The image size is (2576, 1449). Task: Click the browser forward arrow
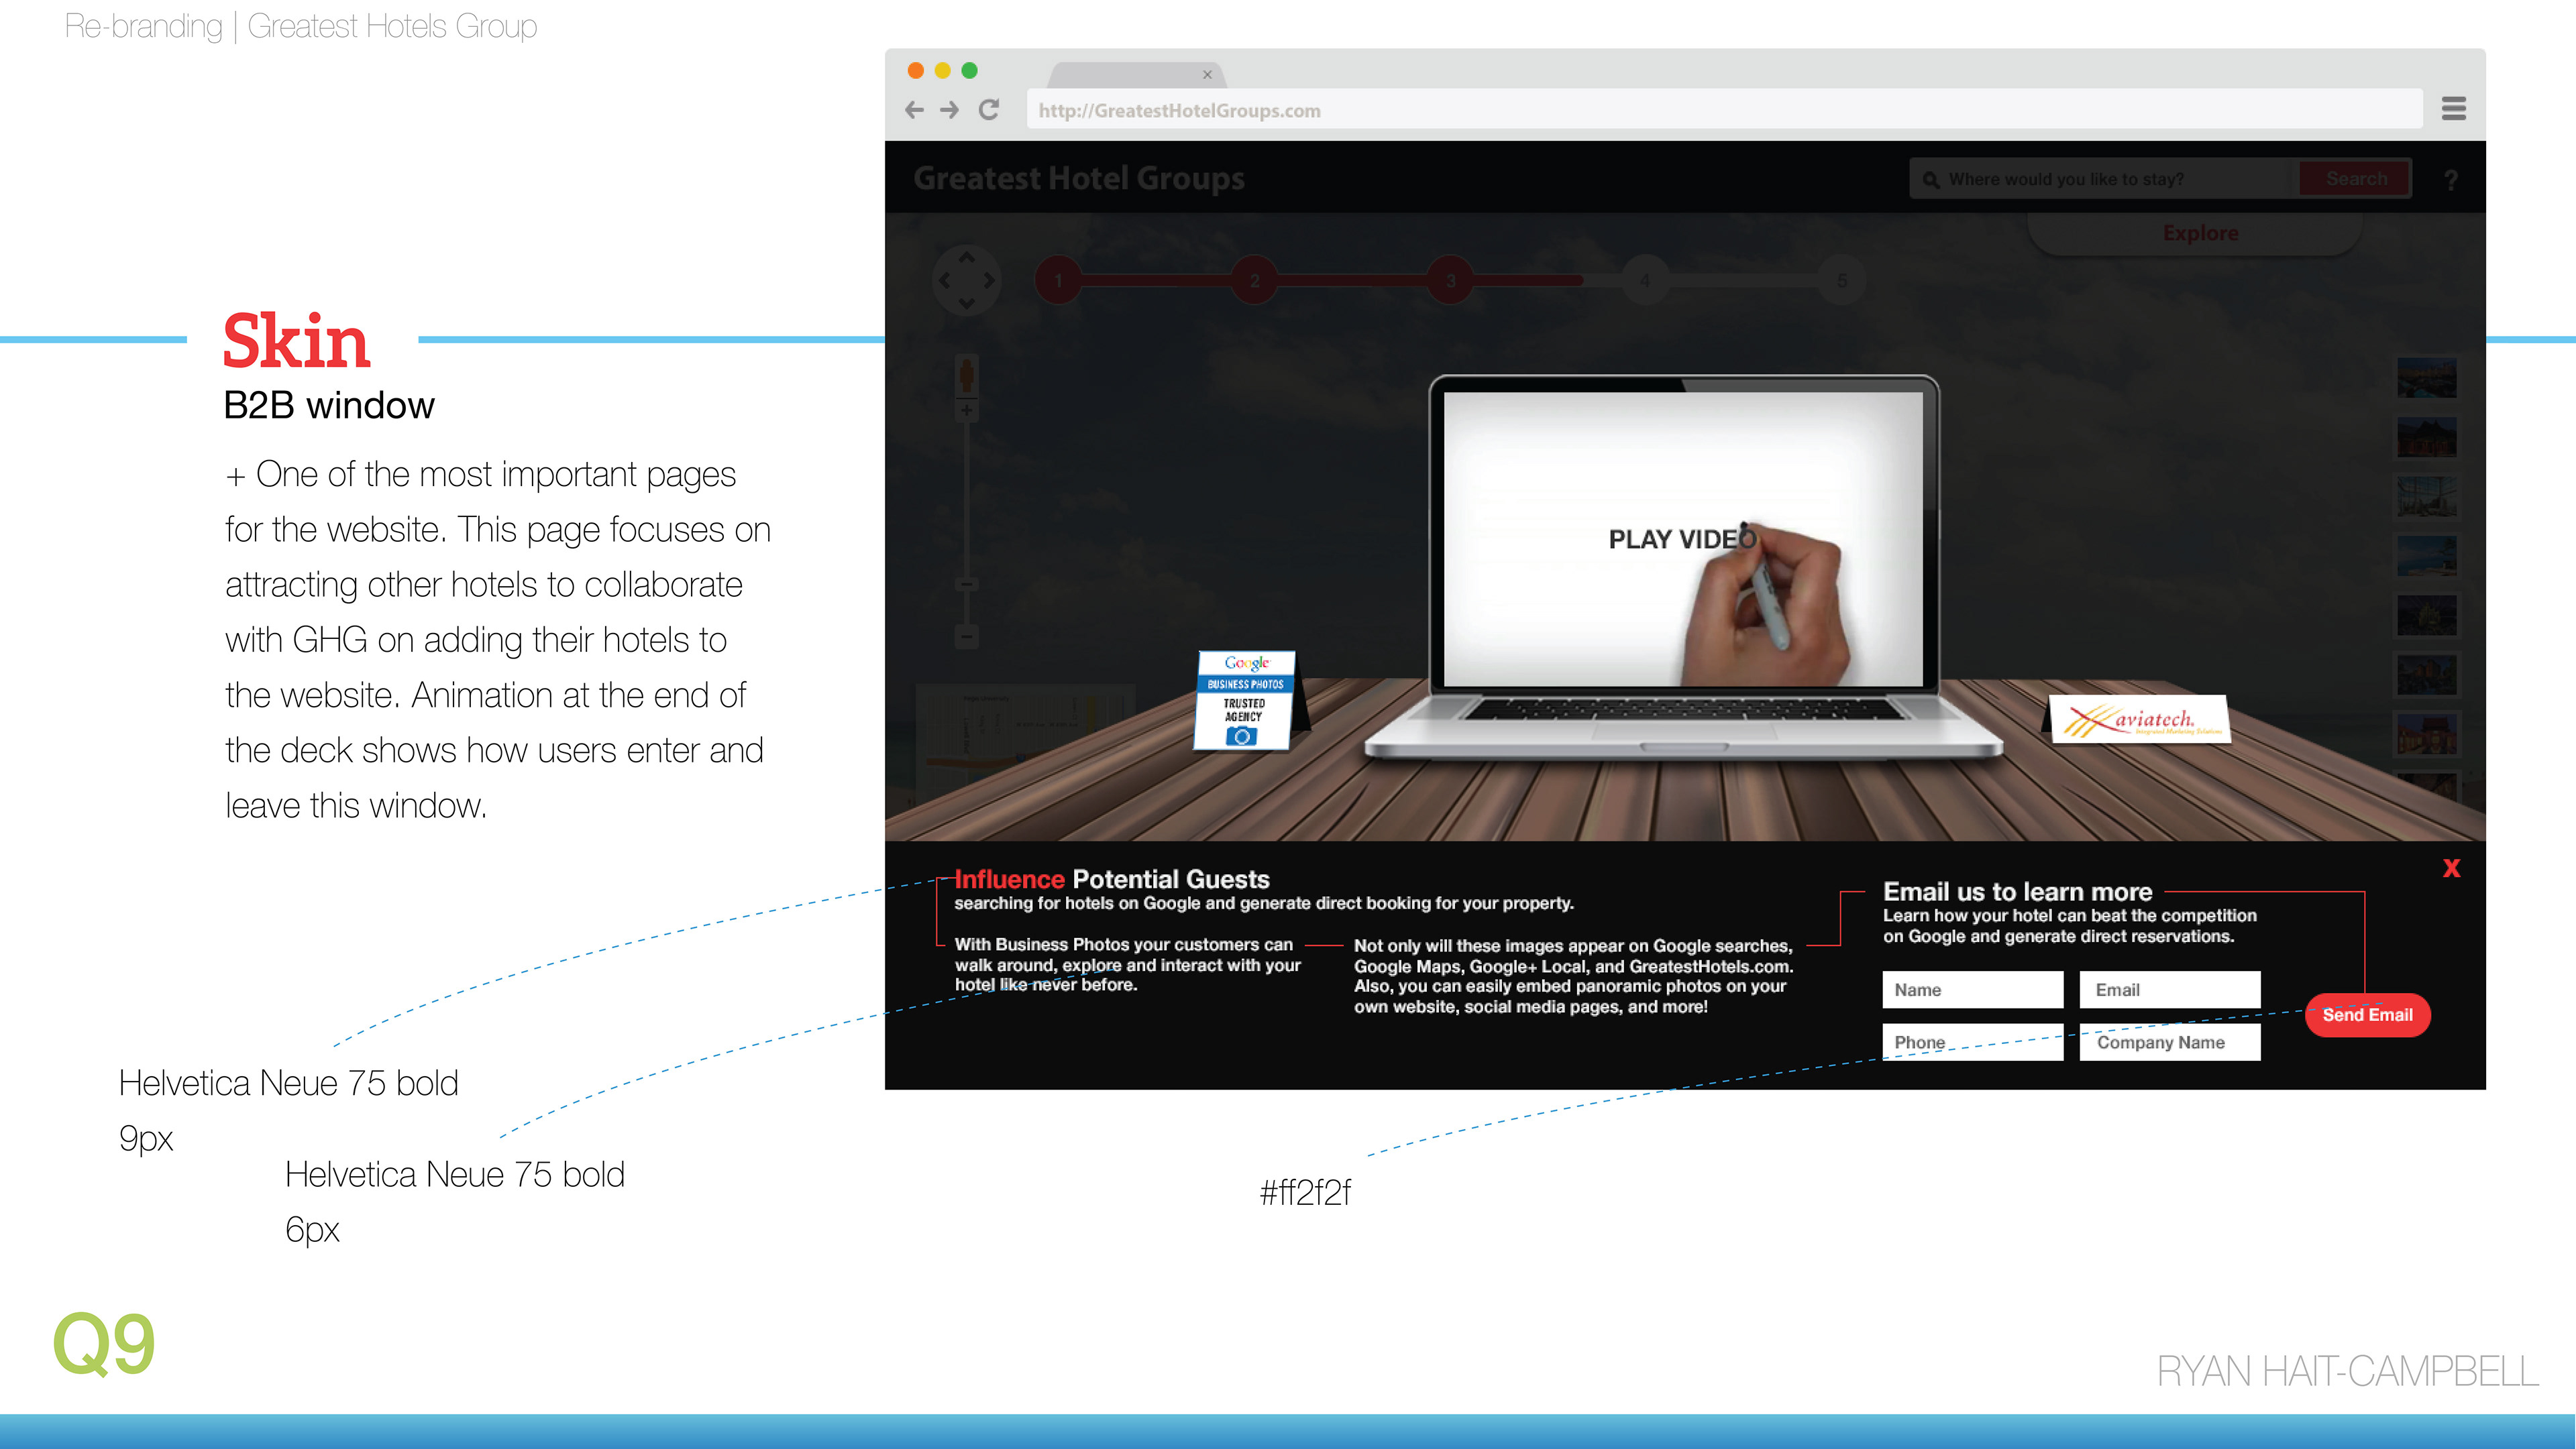(x=950, y=110)
